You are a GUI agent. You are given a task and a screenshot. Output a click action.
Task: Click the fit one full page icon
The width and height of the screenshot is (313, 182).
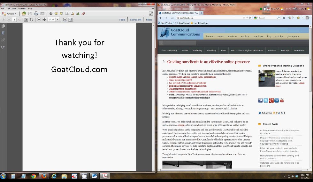coord(71,20)
